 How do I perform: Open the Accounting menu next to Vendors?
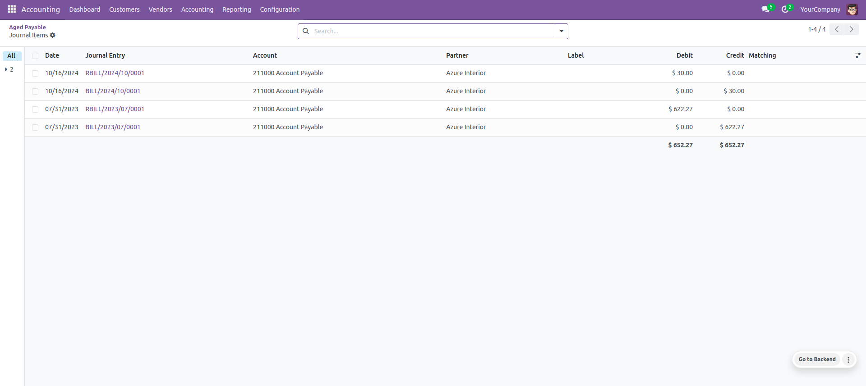(197, 9)
